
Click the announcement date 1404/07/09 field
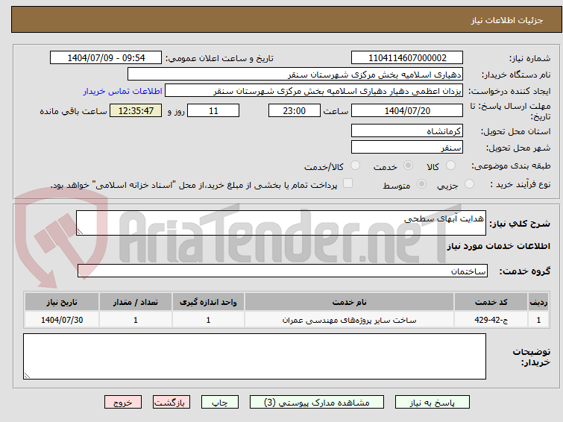point(106,58)
